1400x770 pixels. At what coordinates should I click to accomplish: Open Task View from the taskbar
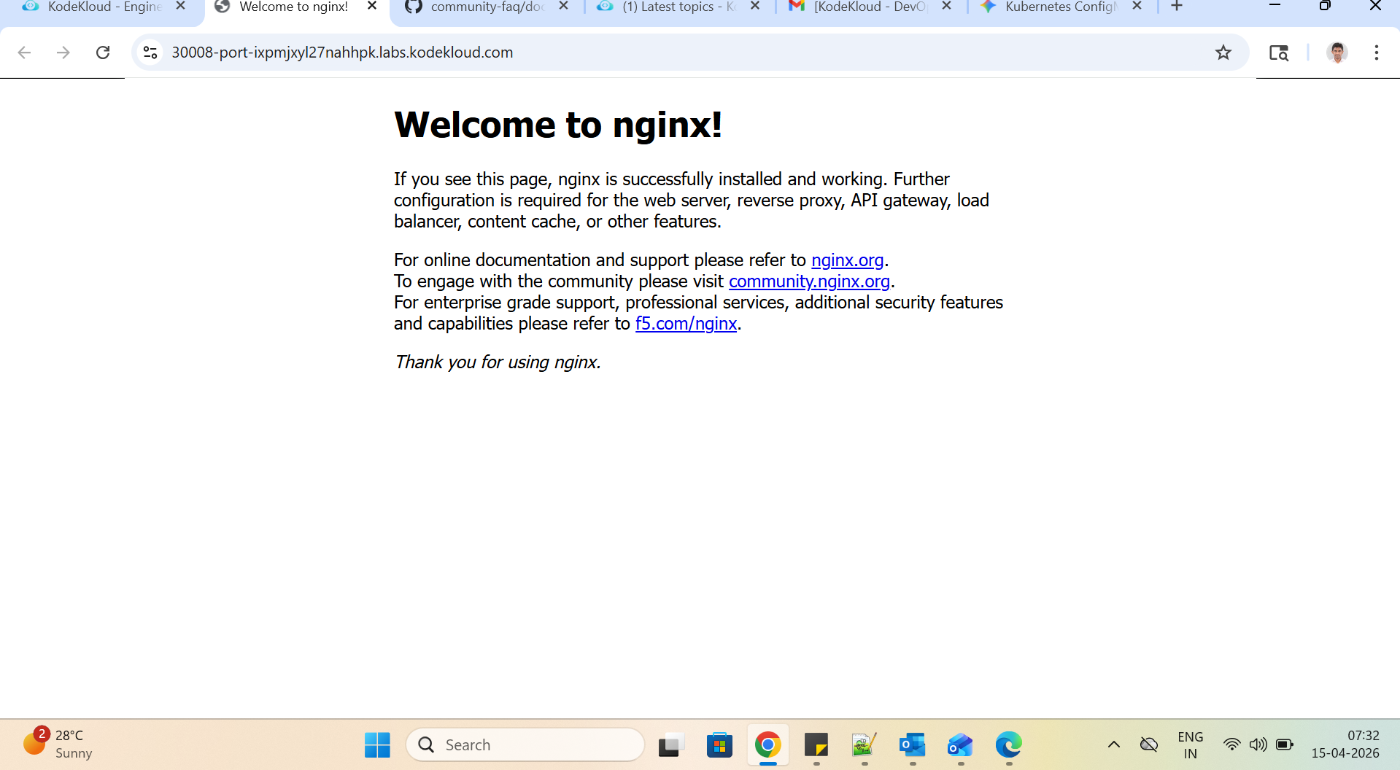click(x=671, y=744)
